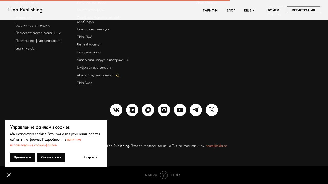The width and height of the screenshot is (328, 184).
Task: Open Пошаговая анимация link
Action: (93, 29)
